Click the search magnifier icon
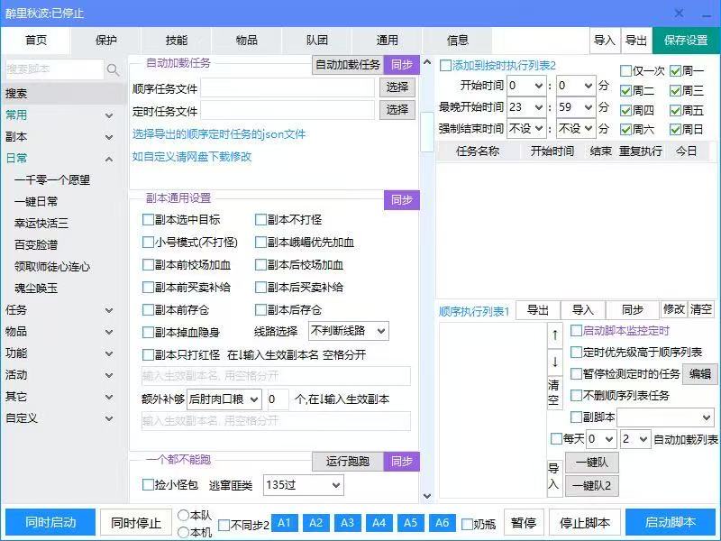 pyautogui.click(x=113, y=69)
